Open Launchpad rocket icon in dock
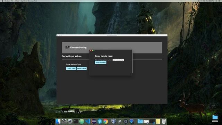Viewport: 222px width, 125px height. 70,121
